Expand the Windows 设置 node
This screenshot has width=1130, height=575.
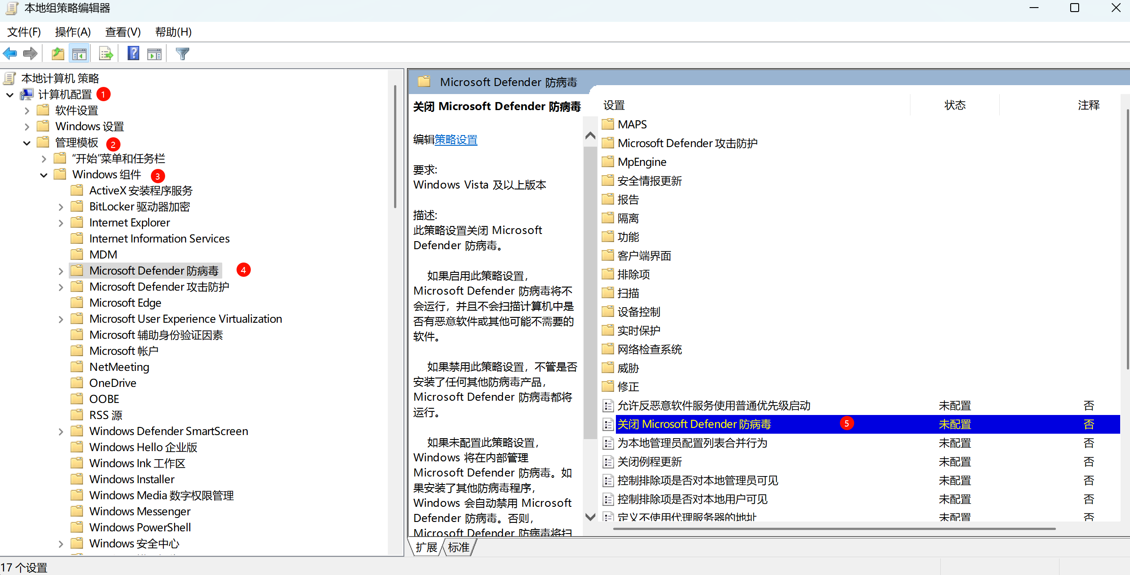pyautogui.click(x=27, y=127)
